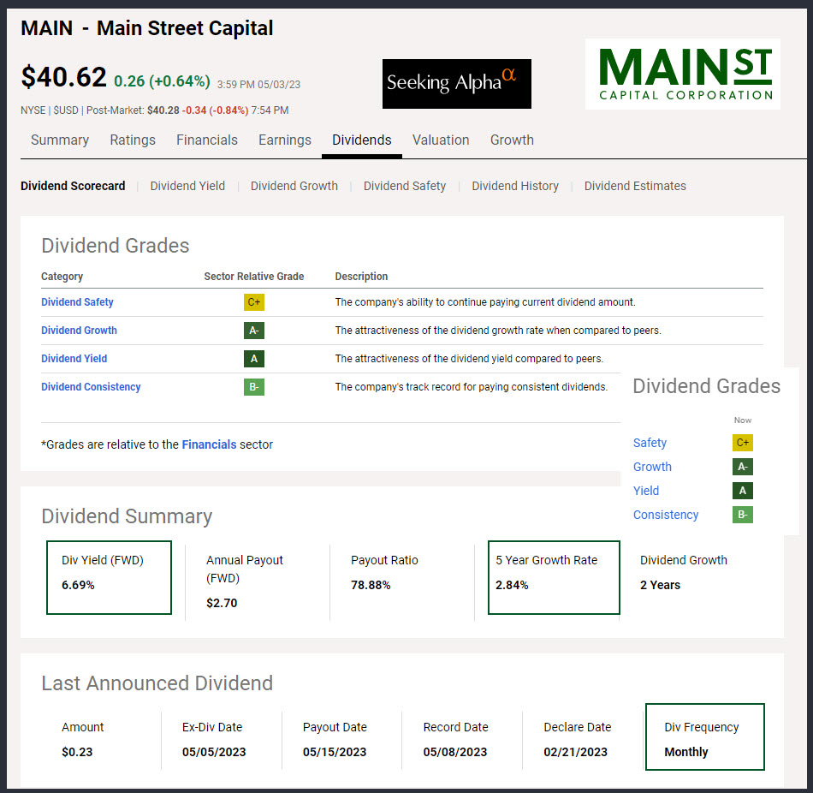The width and height of the screenshot is (813, 793).
Task: Click the Seeking Alpha logo
Action: tap(456, 84)
